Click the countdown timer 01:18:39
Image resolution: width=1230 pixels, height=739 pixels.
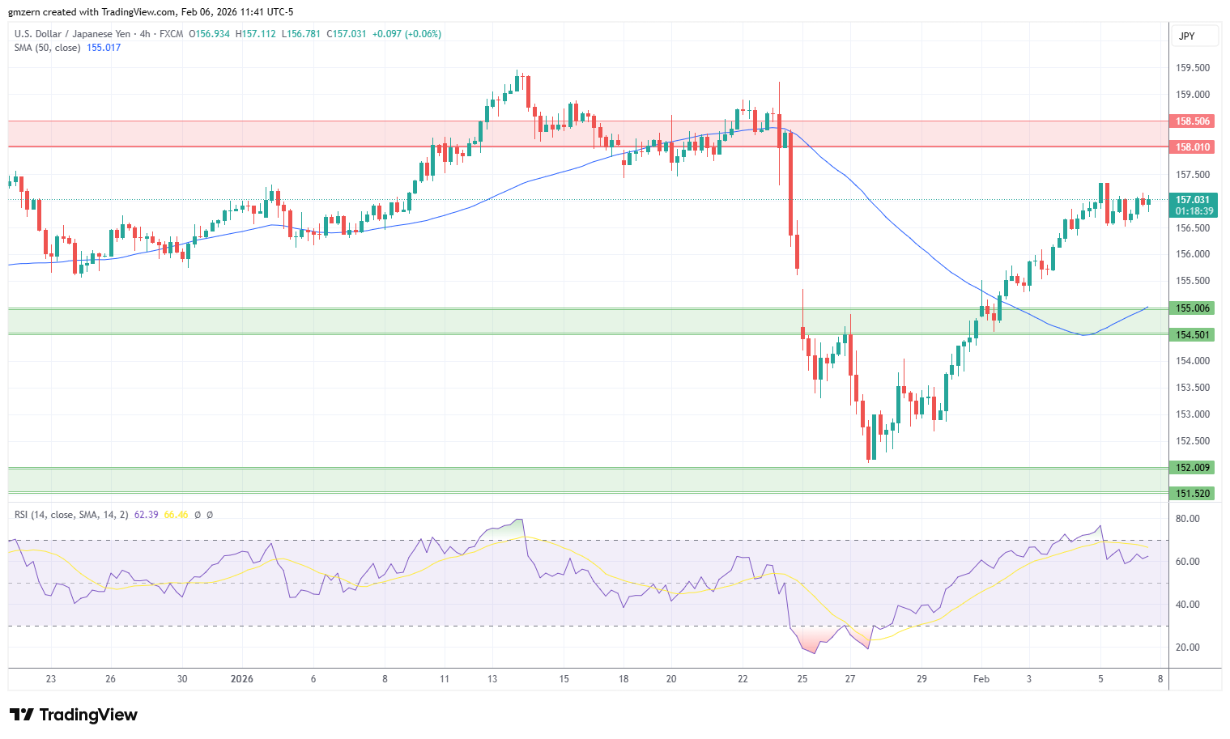[x=1194, y=211]
